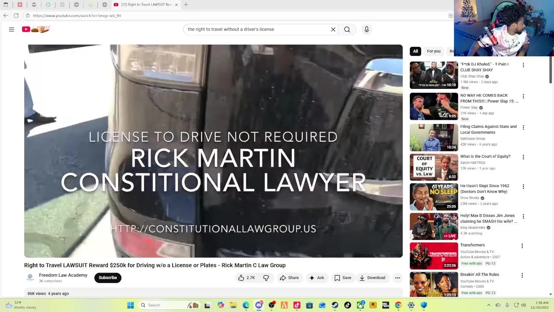Click the address bar URL
Image resolution: width=554 pixels, height=312 pixels.
pos(77,16)
